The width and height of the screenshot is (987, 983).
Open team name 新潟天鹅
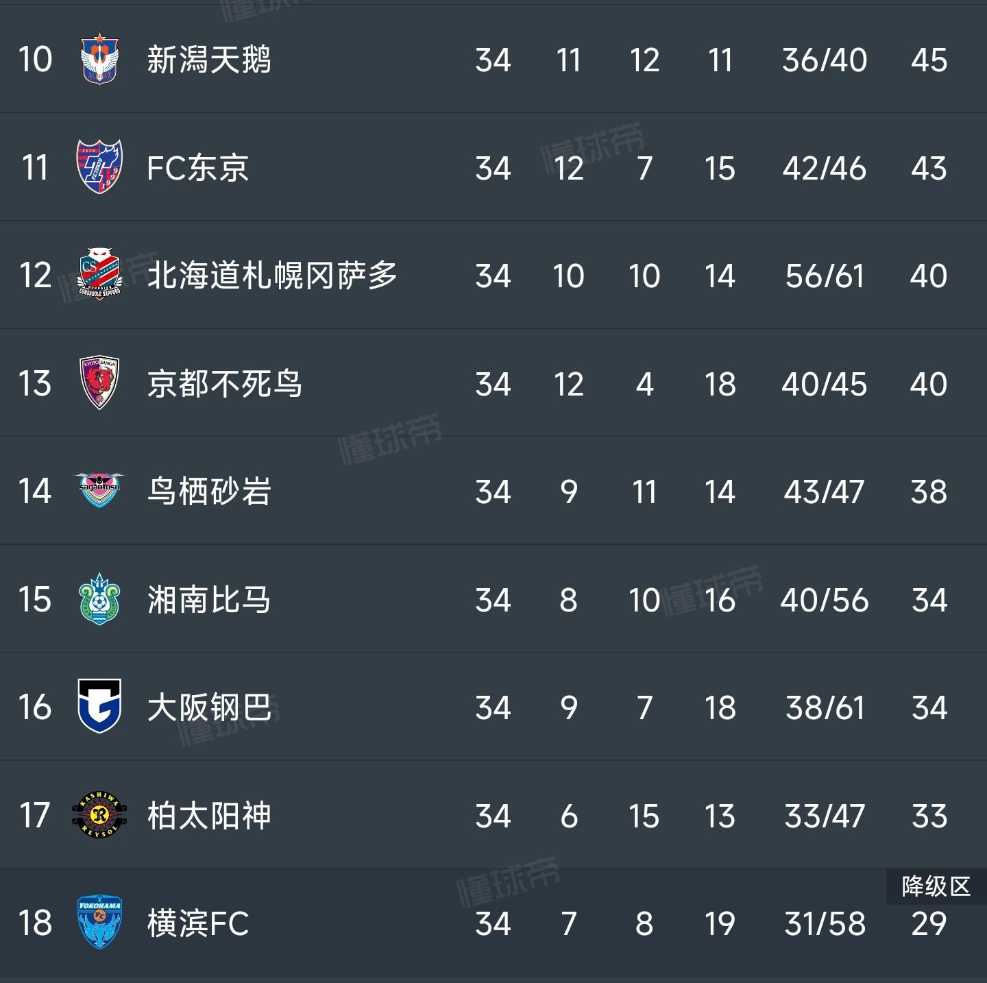[209, 60]
